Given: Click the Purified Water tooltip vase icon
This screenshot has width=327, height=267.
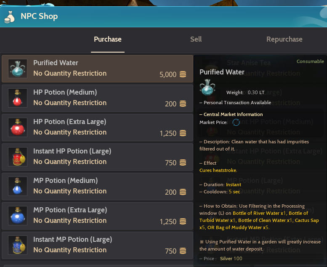Looking at the screenshot, I should [207, 87].
